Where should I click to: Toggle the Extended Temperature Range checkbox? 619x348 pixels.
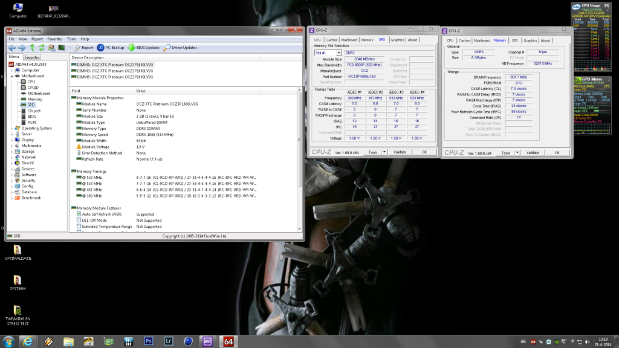coord(79,226)
